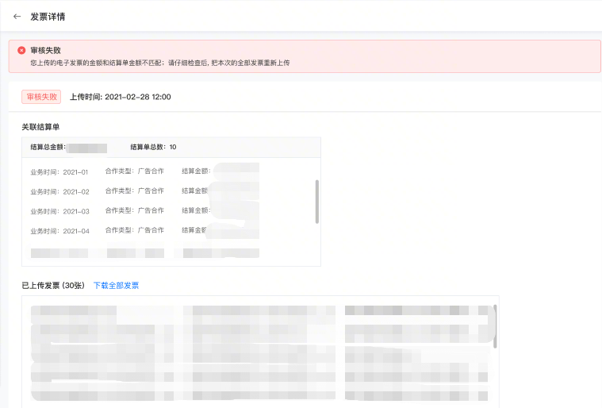Click the 结算单总数: 10 count
Screen dimensions: 602x408
click(x=153, y=148)
